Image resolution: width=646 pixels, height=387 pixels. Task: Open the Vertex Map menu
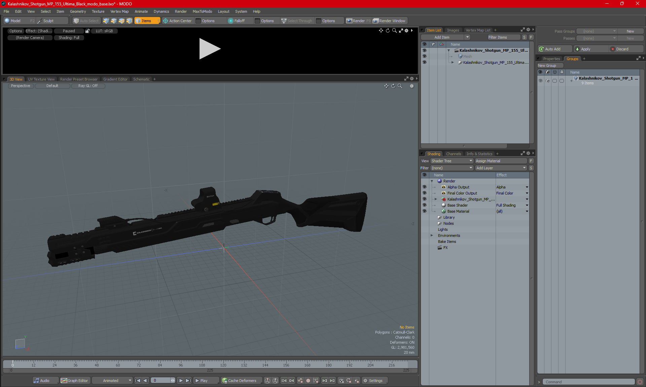[119, 11]
